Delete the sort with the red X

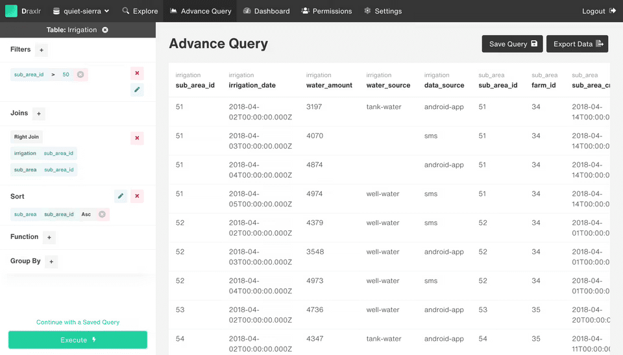point(137,196)
